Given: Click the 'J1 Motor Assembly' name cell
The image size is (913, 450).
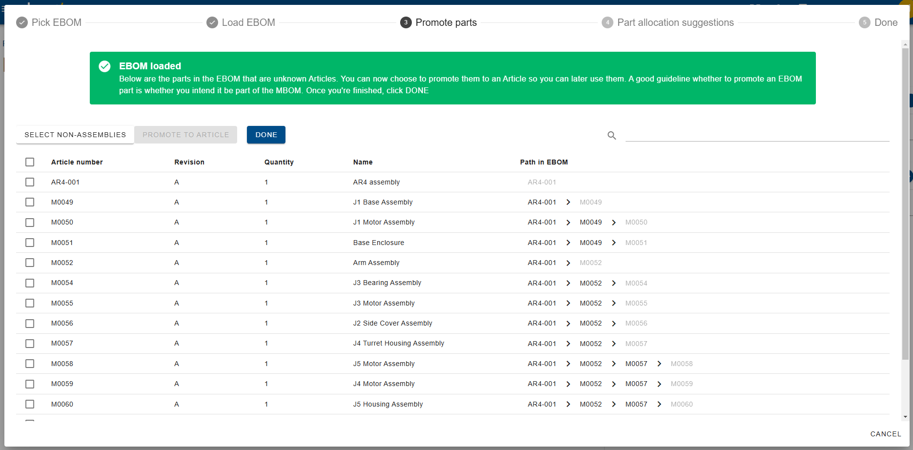Looking at the screenshot, I should pyautogui.click(x=384, y=222).
